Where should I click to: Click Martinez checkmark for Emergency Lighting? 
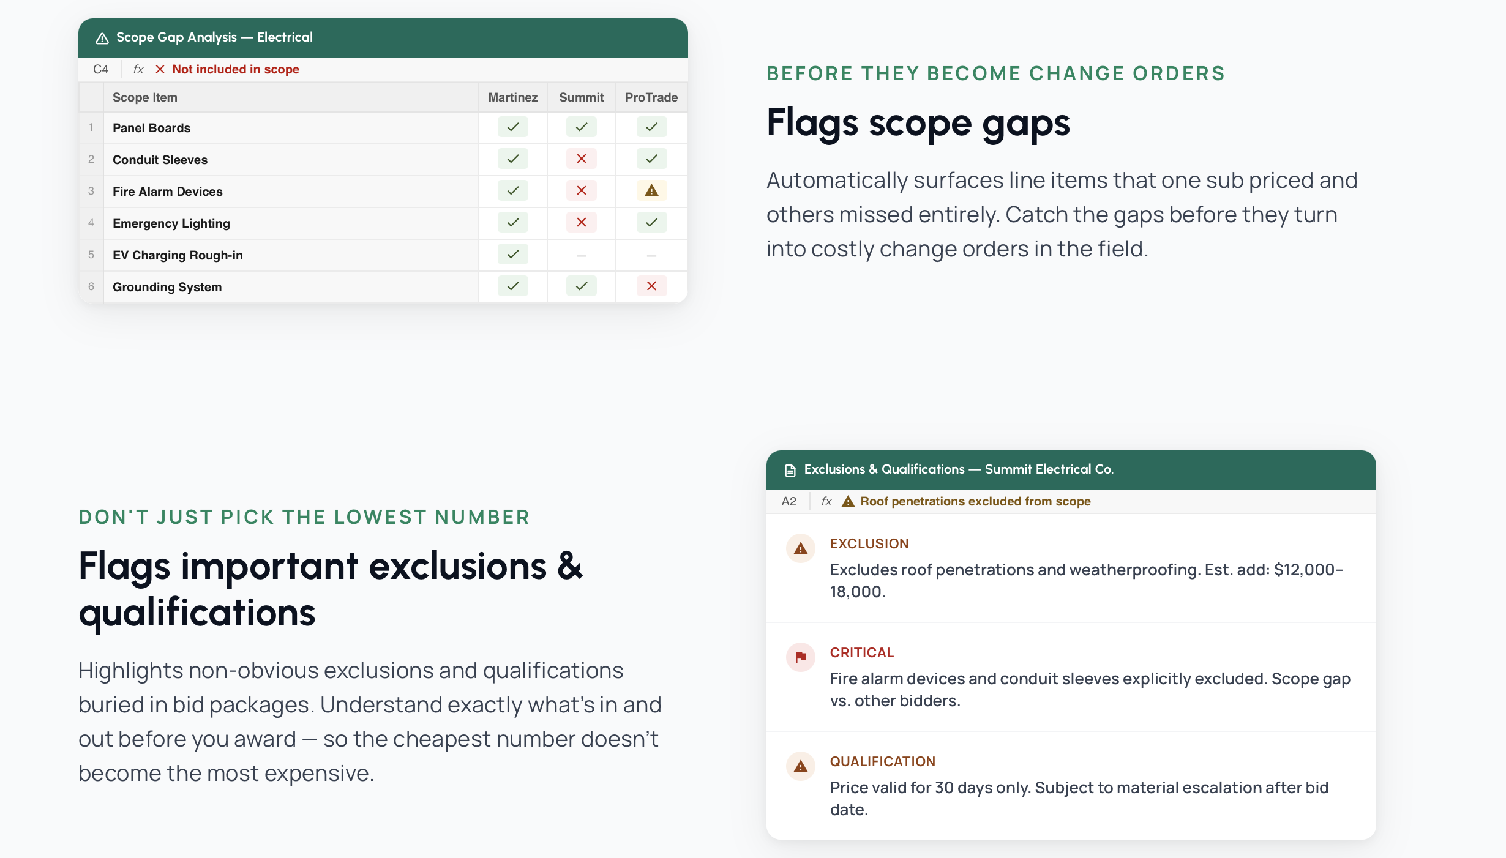(513, 223)
